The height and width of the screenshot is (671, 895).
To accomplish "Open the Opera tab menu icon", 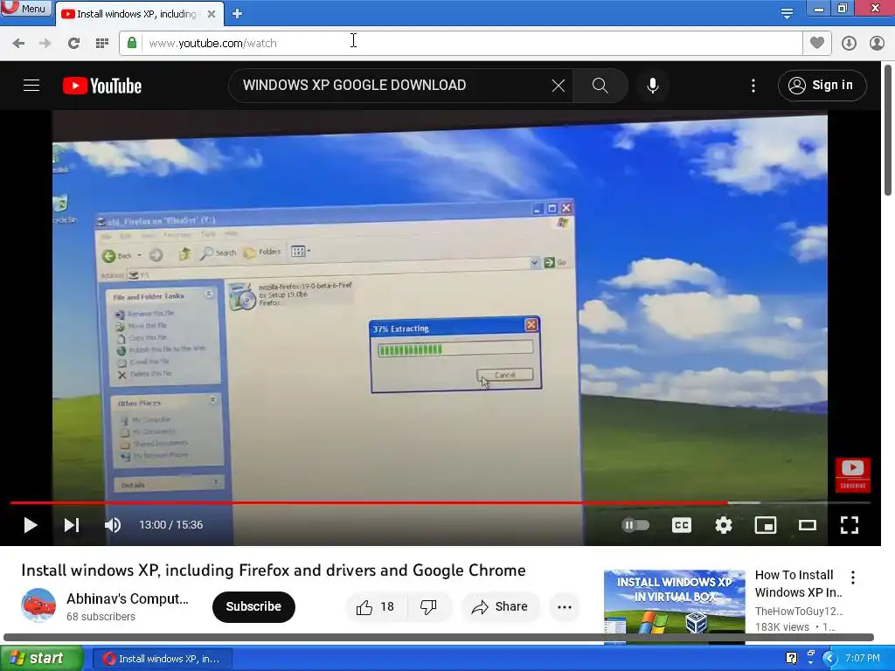I will (787, 13).
